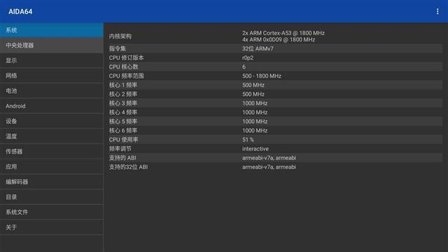
Task: Go to the 显示 section
Action: pos(51,60)
